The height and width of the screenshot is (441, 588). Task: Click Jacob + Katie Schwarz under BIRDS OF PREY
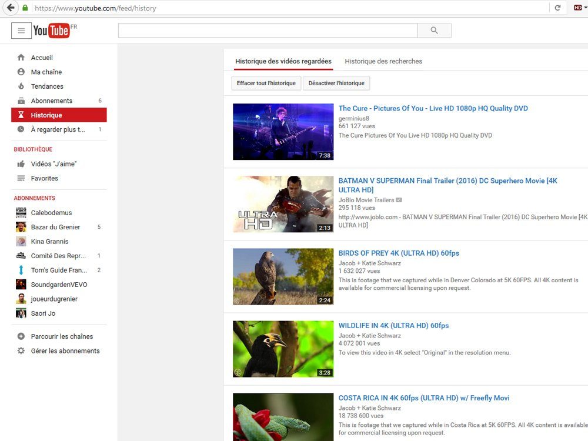coord(369,263)
